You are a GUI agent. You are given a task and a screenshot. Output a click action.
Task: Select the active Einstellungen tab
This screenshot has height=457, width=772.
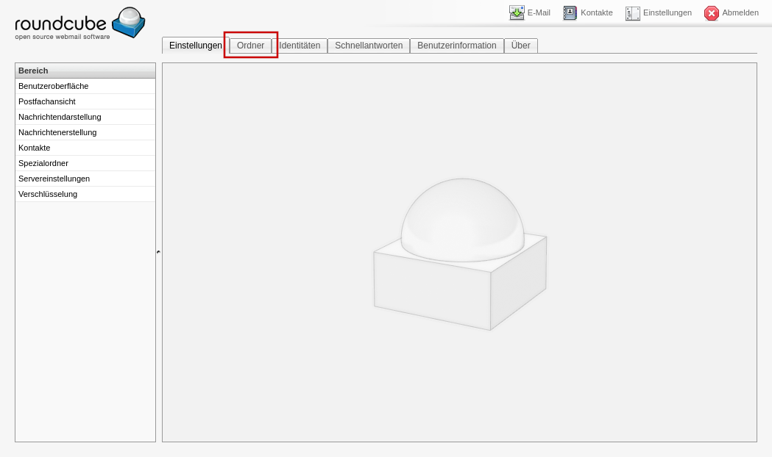click(x=195, y=46)
